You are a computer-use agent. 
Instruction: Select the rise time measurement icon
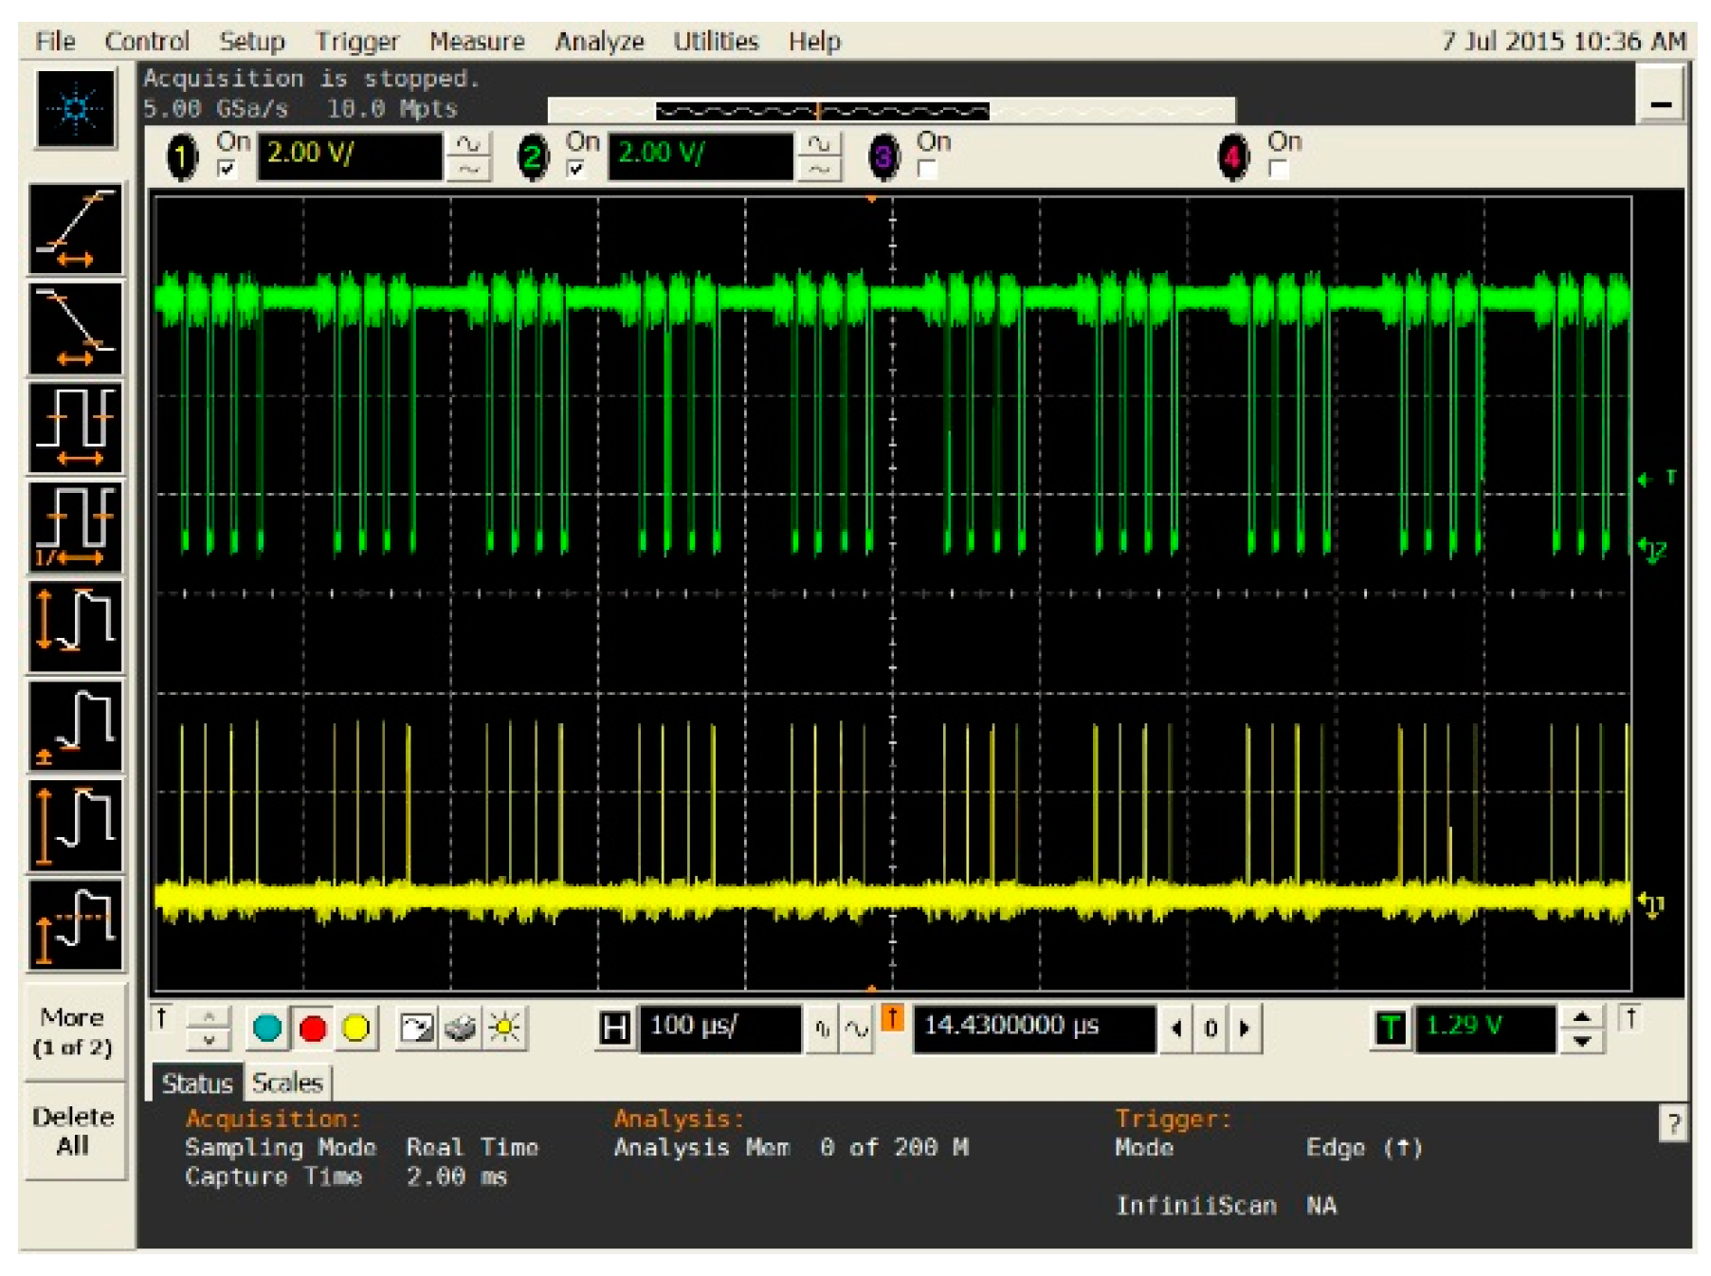coord(75,229)
